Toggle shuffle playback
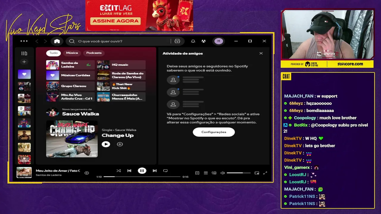The width and height of the screenshot is (381, 214). click(x=119, y=171)
